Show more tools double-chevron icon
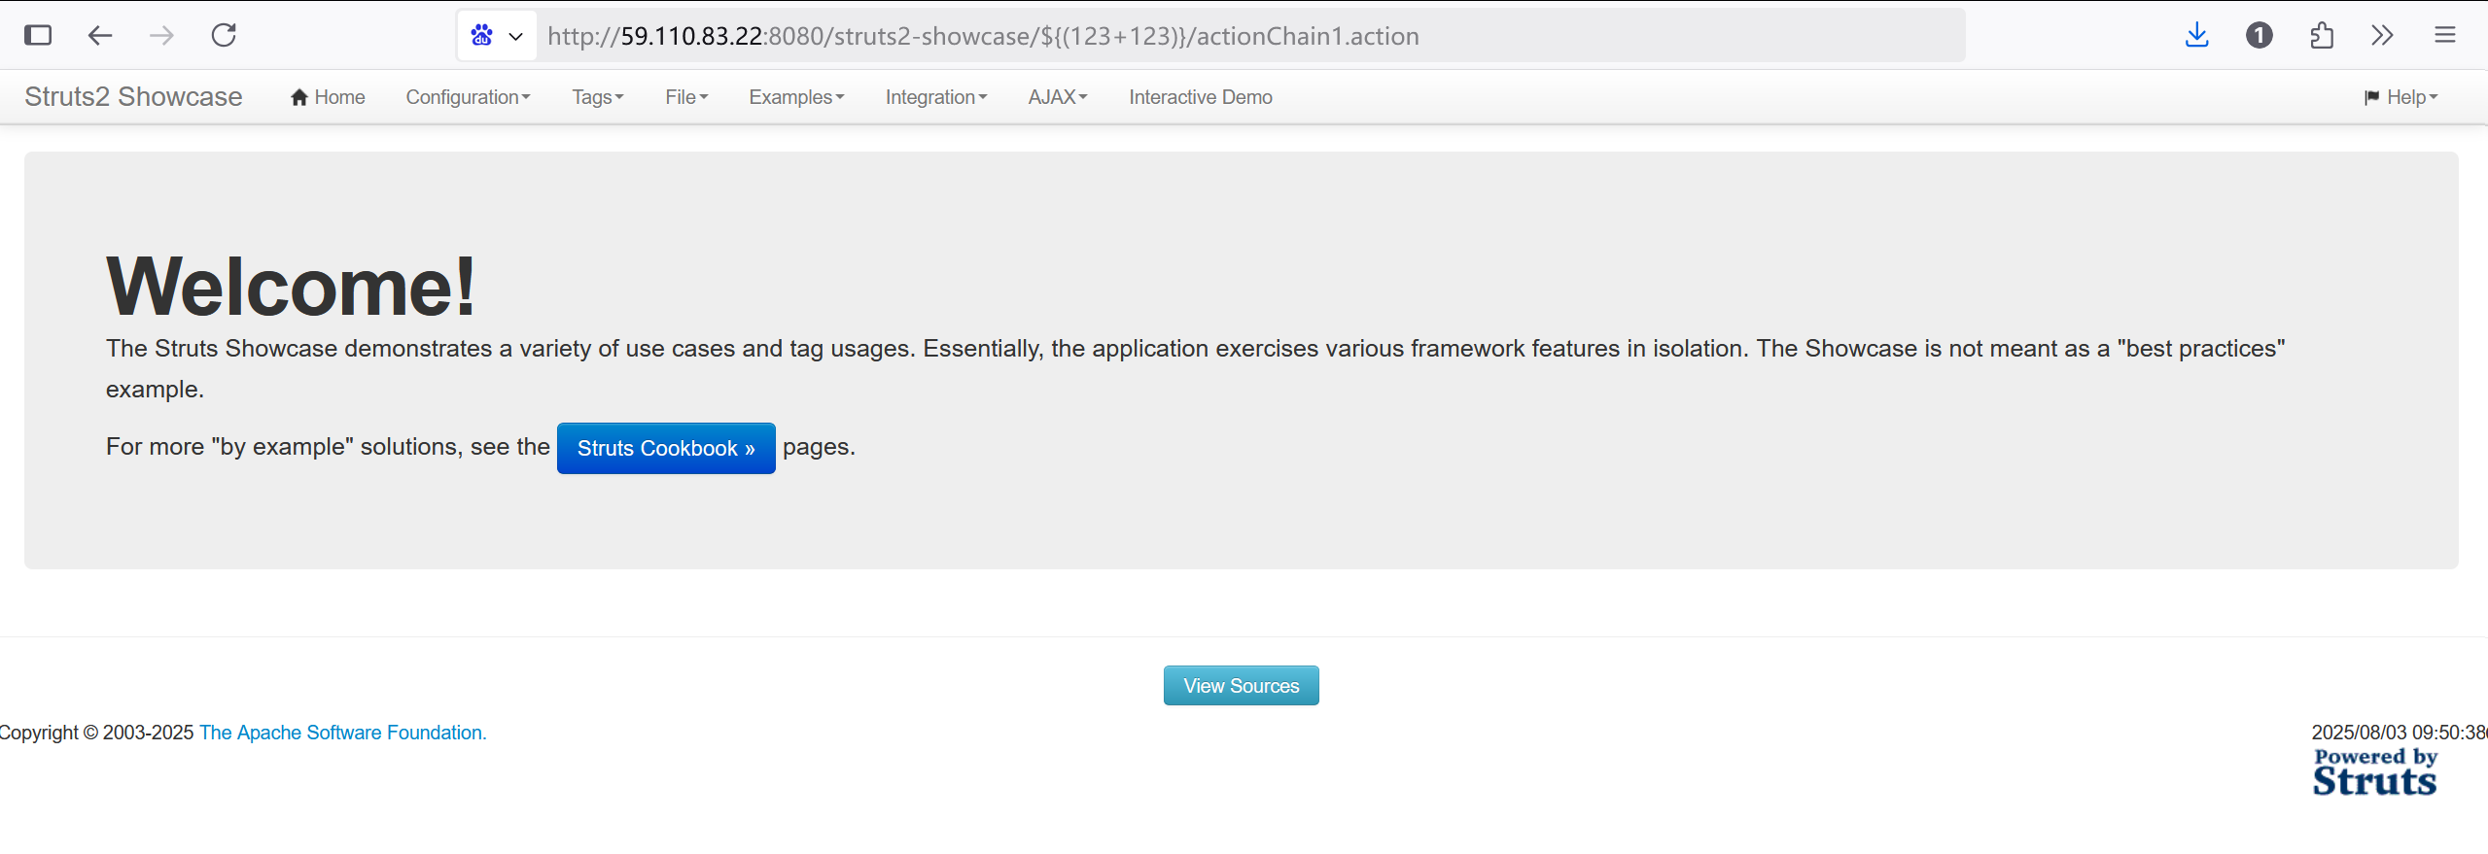2488x854 pixels. pyautogui.click(x=2382, y=36)
